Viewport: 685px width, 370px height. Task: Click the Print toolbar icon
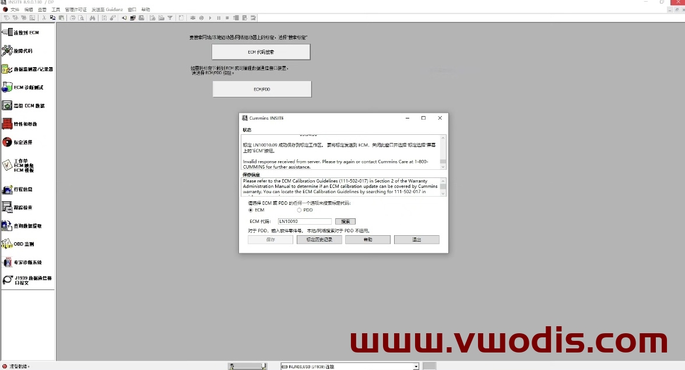72,18
